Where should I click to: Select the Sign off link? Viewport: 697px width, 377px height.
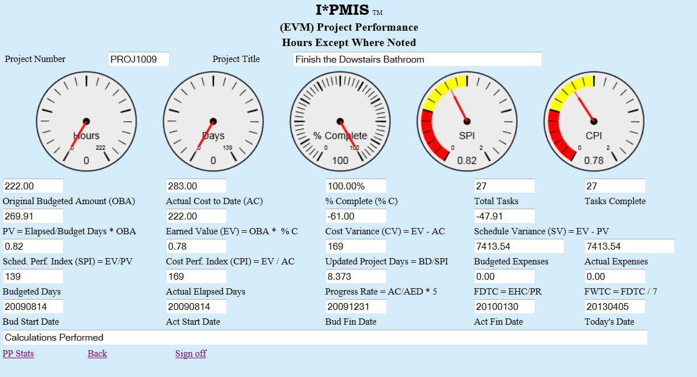[191, 353]
